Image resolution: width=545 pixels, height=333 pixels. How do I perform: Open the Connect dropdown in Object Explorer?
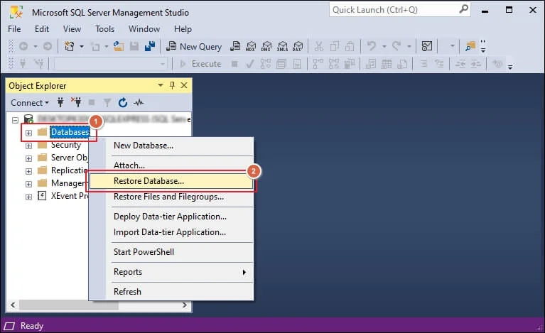tap(30, 103)
